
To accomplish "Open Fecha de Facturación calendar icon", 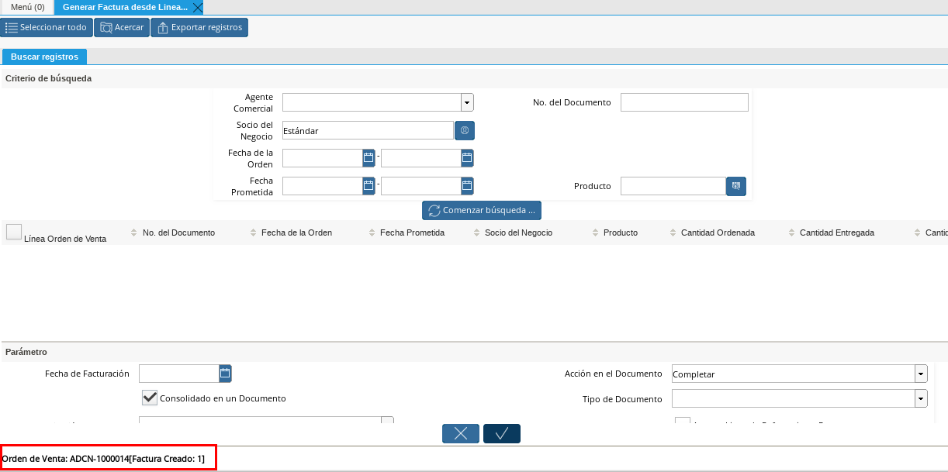I will (x=225, y=374).
